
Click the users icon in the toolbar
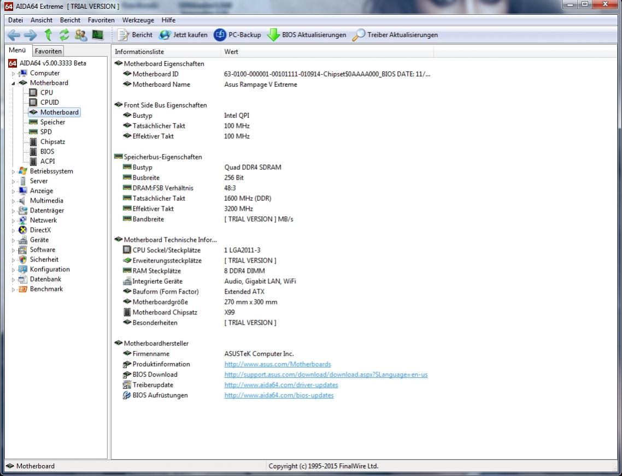pos(81,35)
